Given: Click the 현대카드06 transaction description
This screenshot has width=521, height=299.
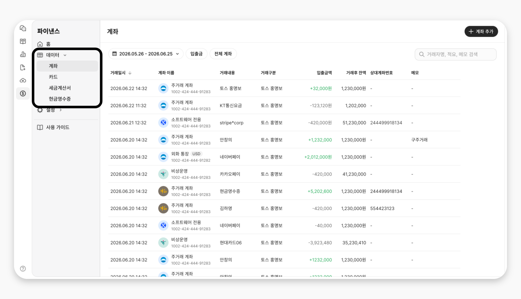Looking at the screenshot, I should pos(231,243).
